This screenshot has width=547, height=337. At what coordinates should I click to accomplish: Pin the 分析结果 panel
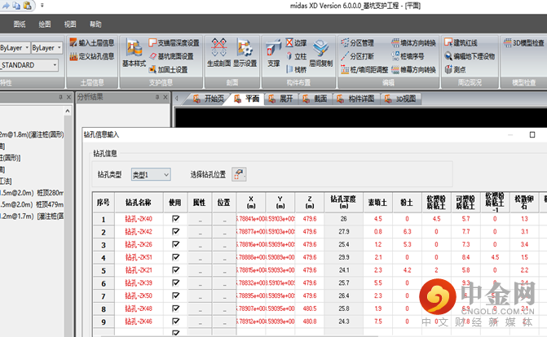(x=157, y=97)
